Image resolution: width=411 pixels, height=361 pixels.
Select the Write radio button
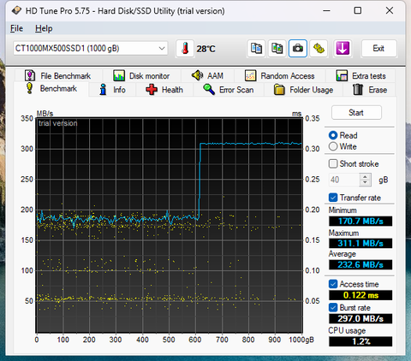tap(333, 146)
